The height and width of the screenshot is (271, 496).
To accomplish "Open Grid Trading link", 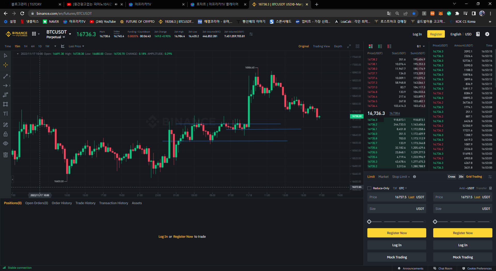I will tap(474, 177).
